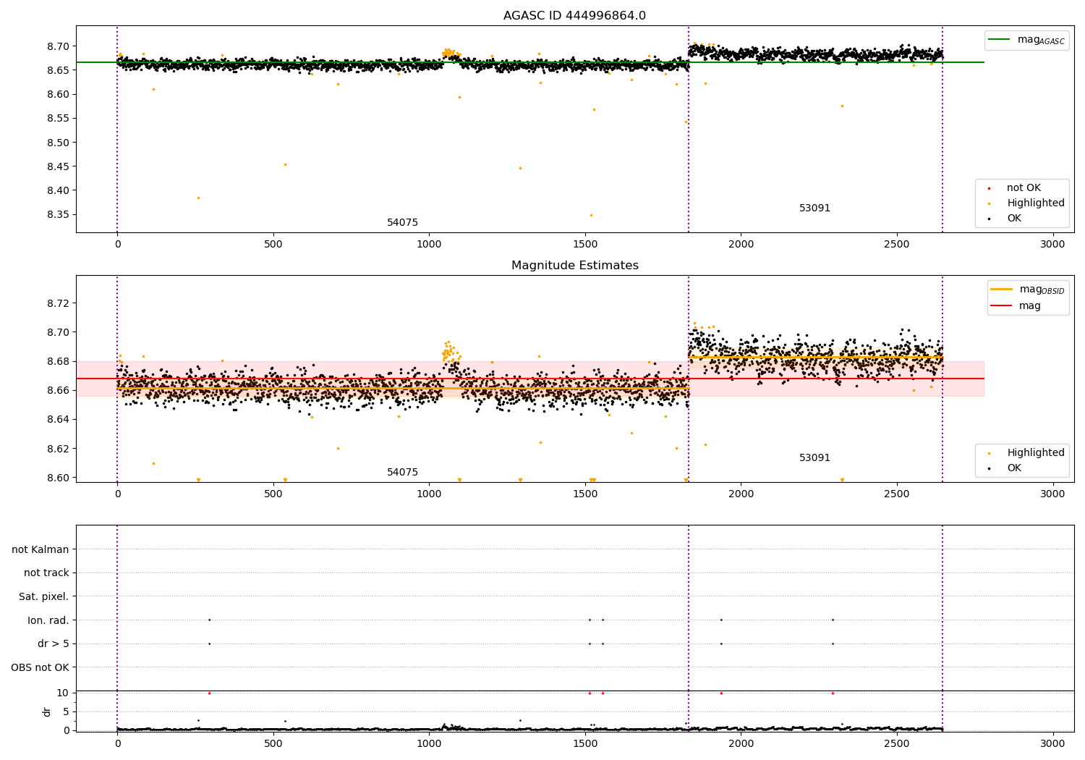Click the '8.64' y-axis tick label

[x=58, y=420]
